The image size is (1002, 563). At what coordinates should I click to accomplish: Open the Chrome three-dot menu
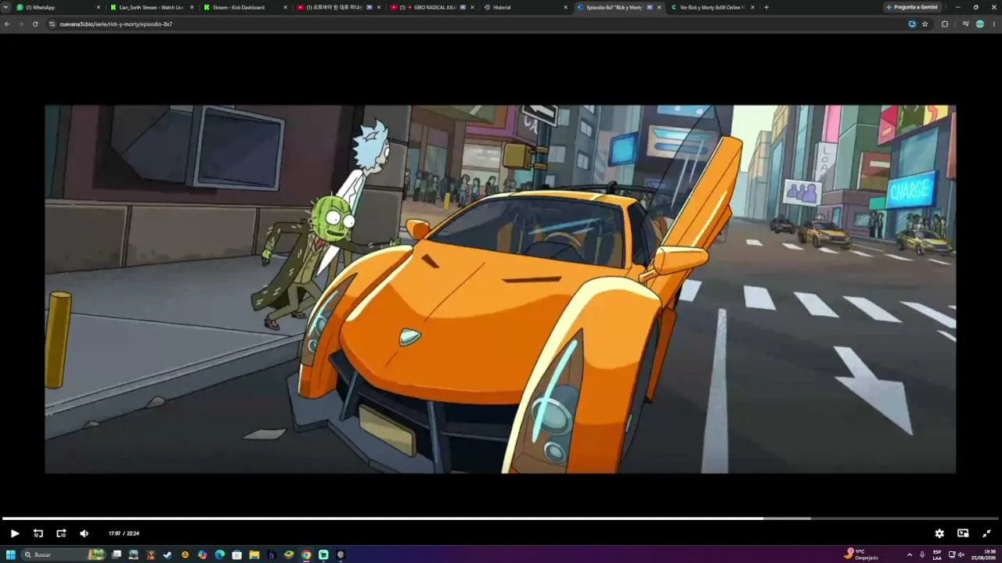[993, 24]
